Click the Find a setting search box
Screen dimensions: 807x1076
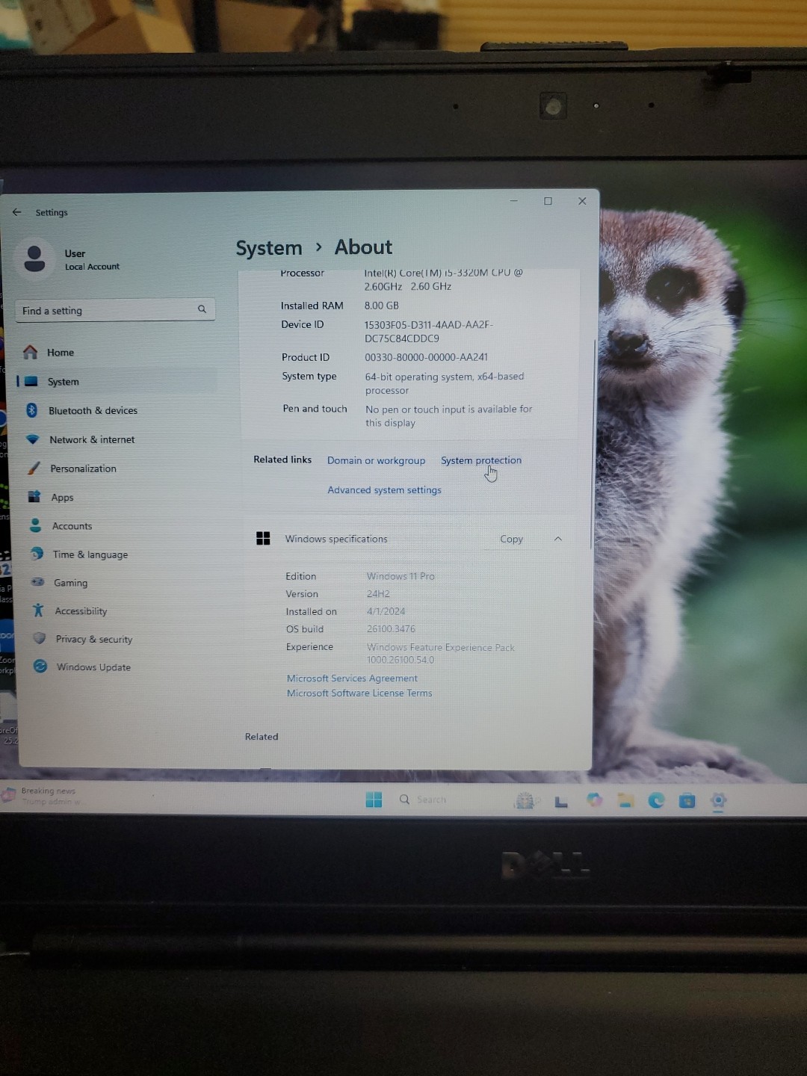115,310
